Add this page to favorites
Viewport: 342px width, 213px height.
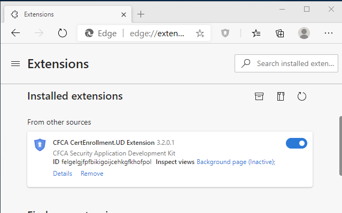200,34
